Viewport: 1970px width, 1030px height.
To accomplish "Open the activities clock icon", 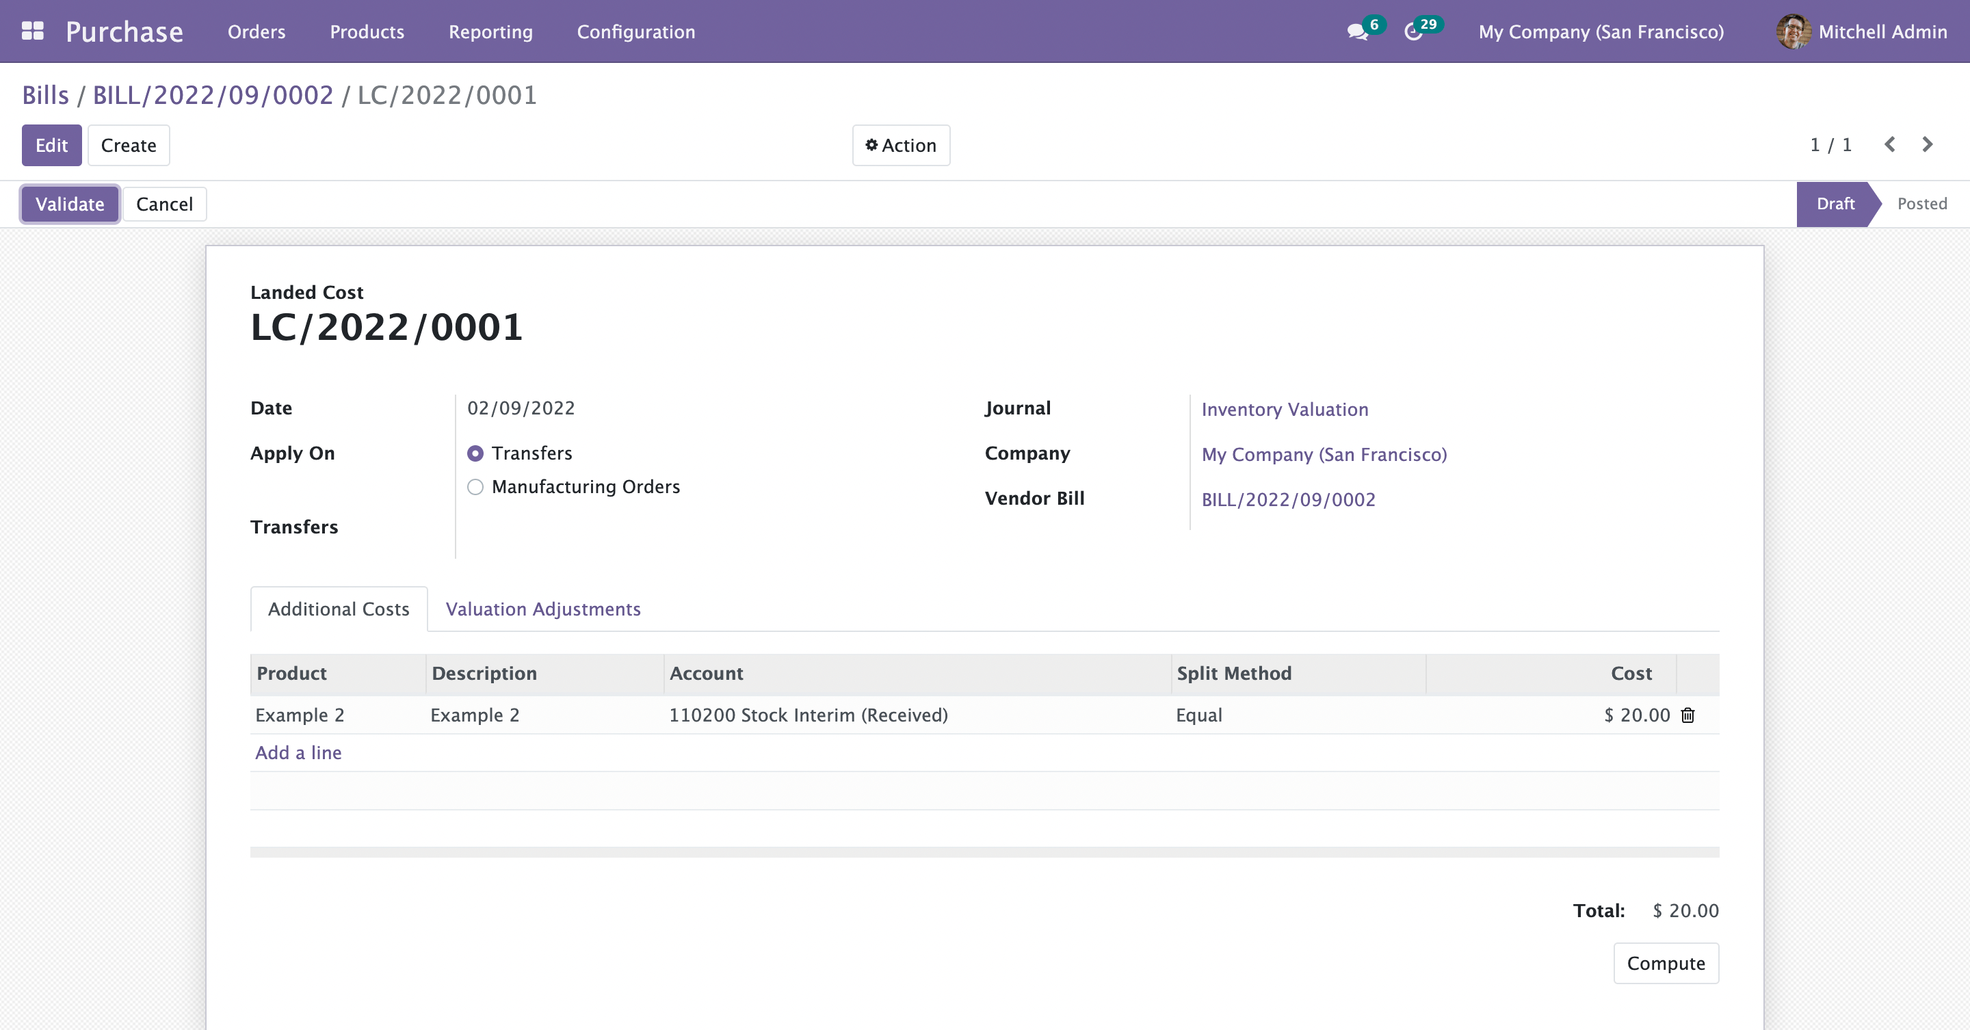I will [x=1413, y=32].
